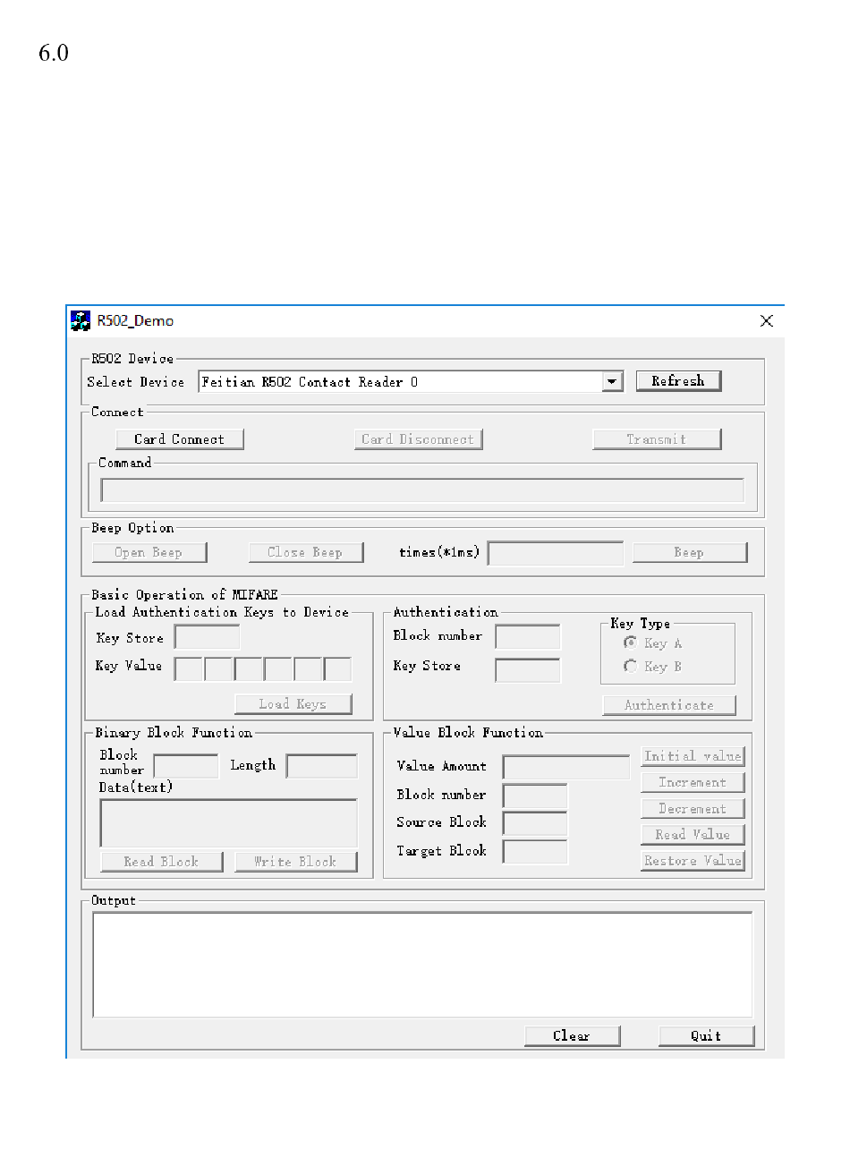Click the Load Keys button

click(x=293, y=704)
